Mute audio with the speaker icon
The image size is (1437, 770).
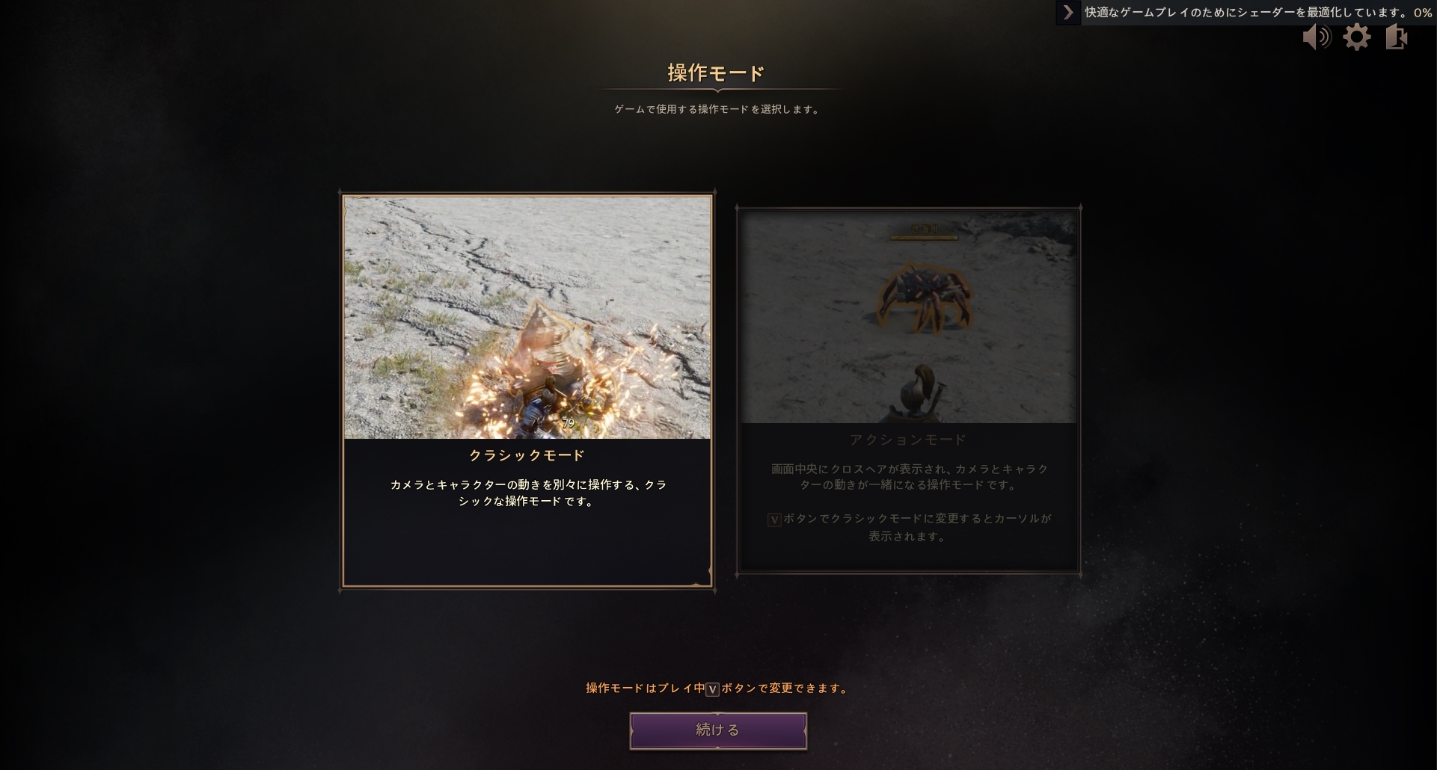(x=1317, y=37)
